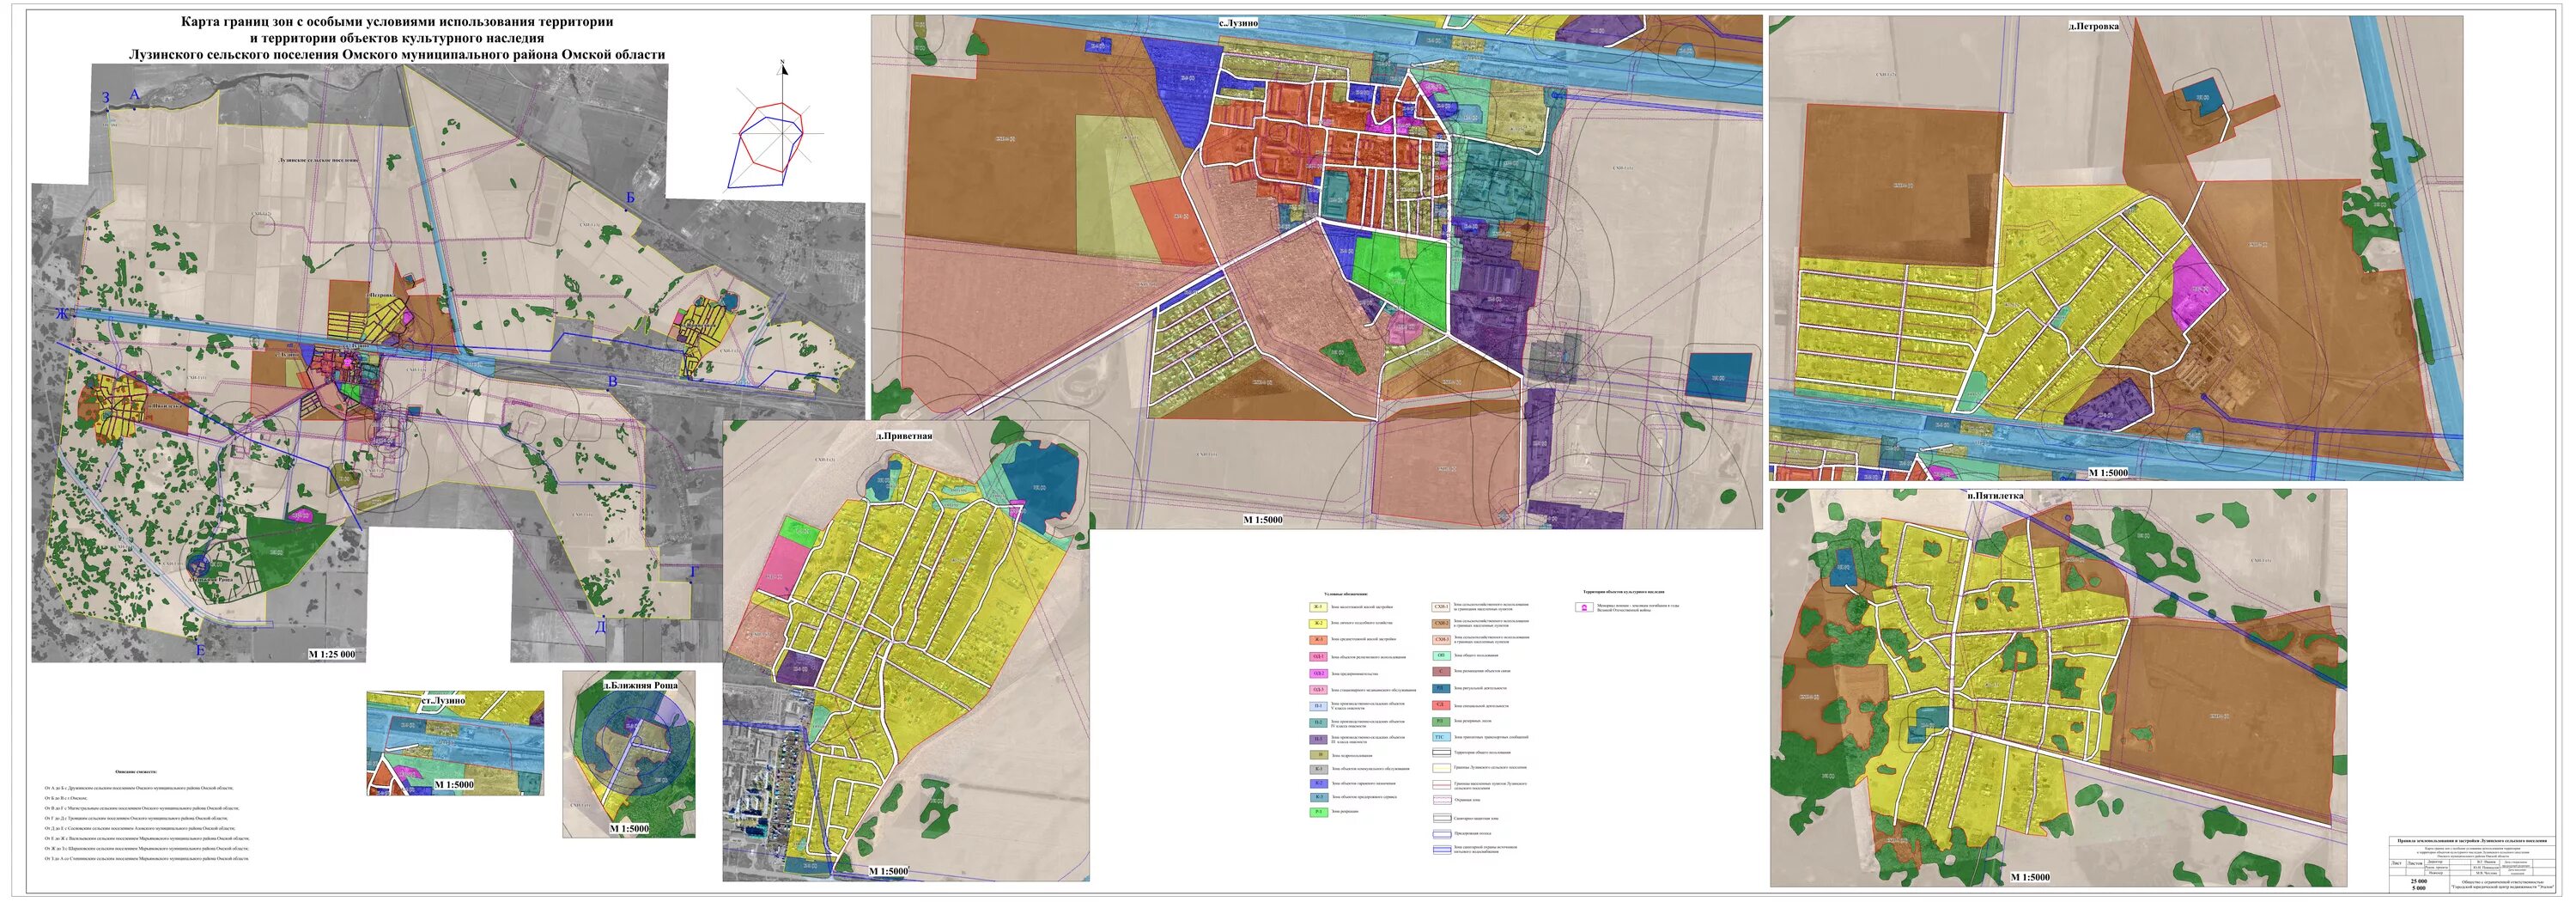This screenshot has width=2576, height=902.
Task: Click the 'Лузинское сельское поселение' label on overview map
Action: (318, 159)
